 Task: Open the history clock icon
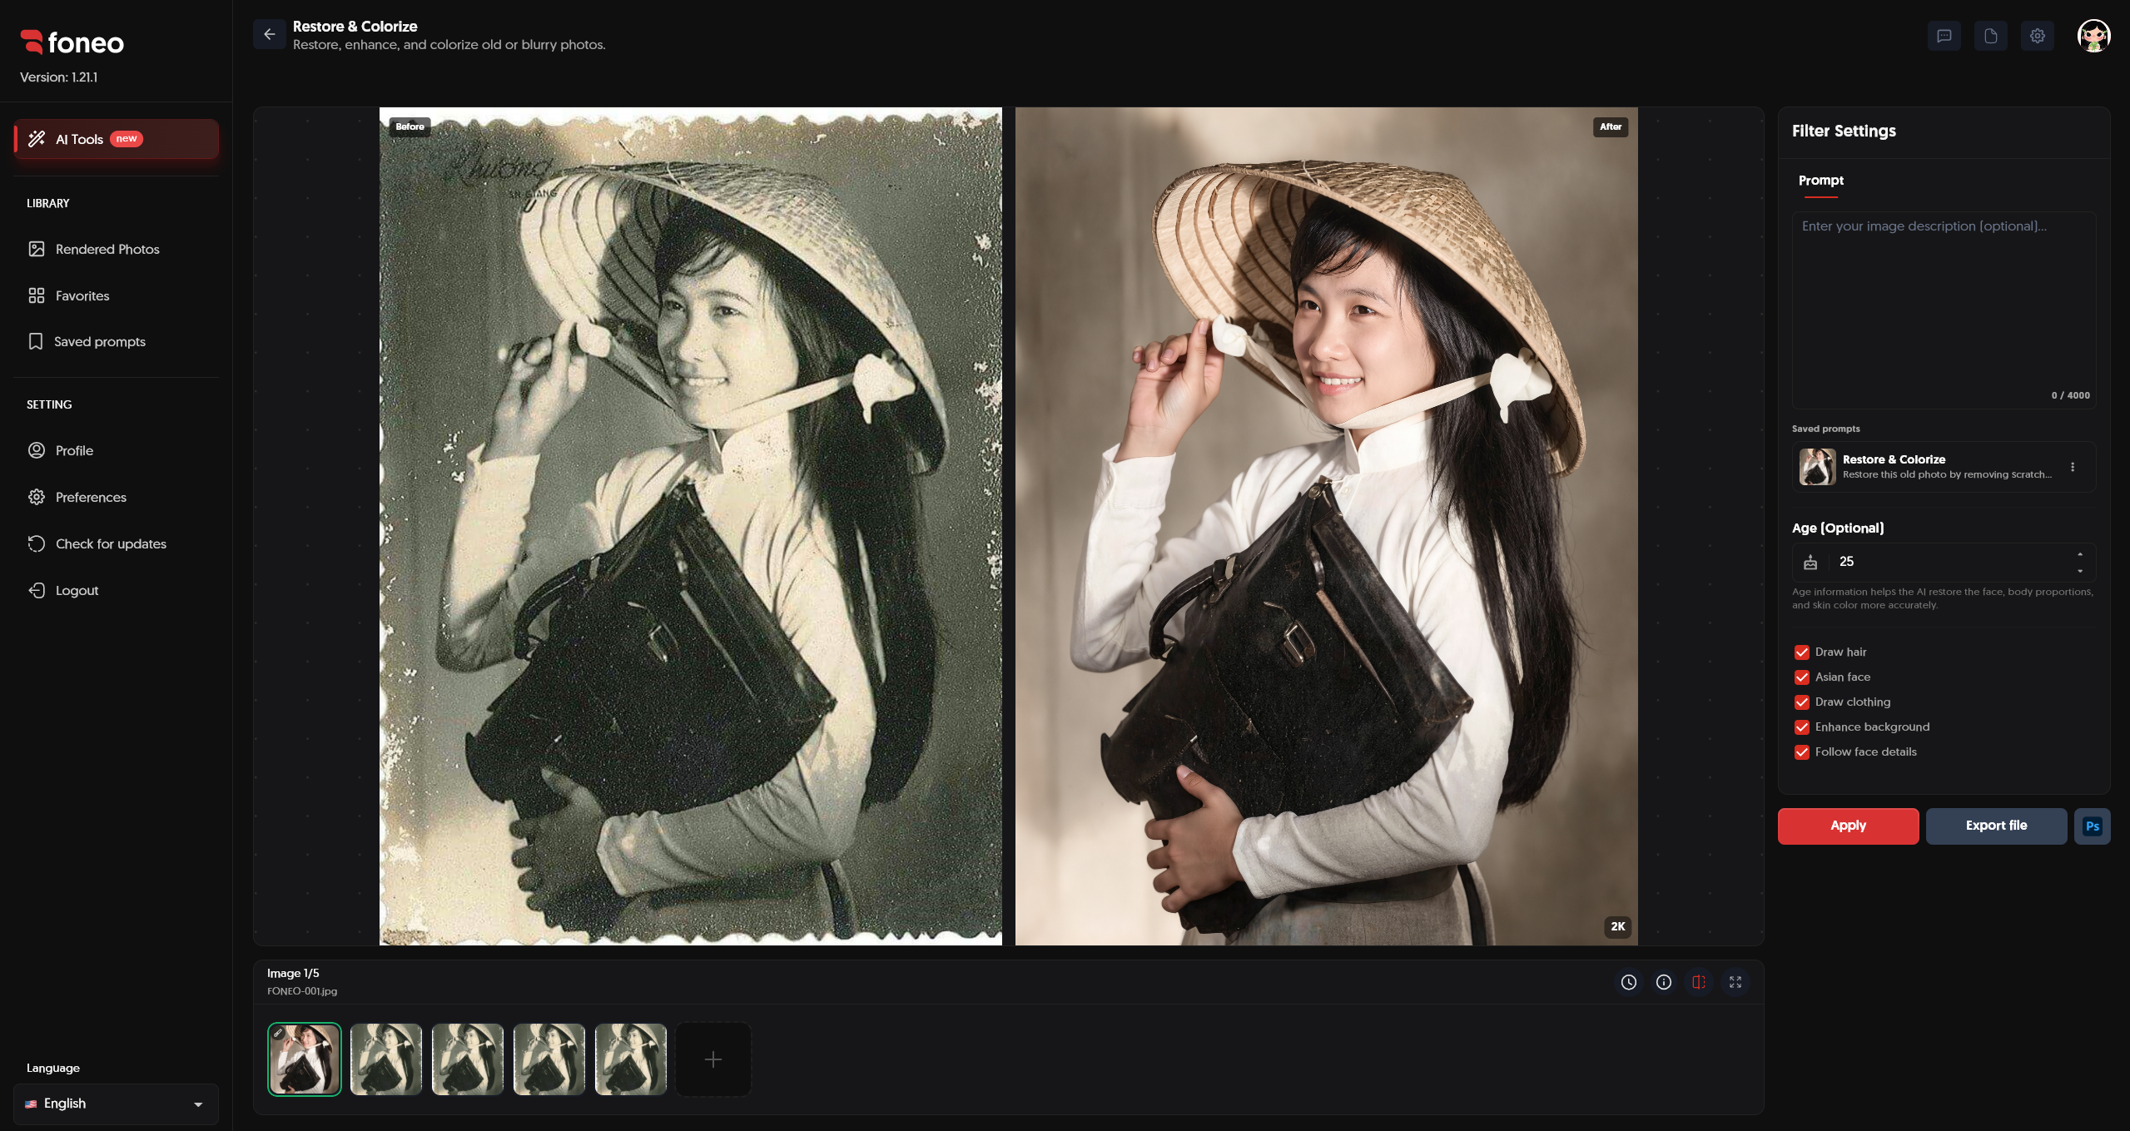click(1628, 982)
